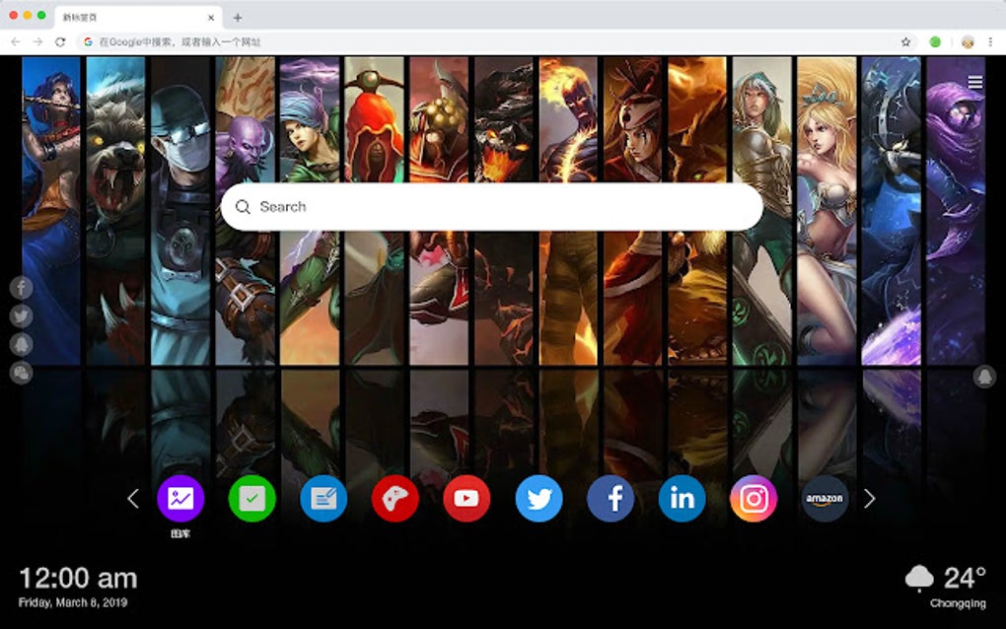Click the cloud weather icon
Viewport: 1006px width, 629px height.
(x=919, y=578)
